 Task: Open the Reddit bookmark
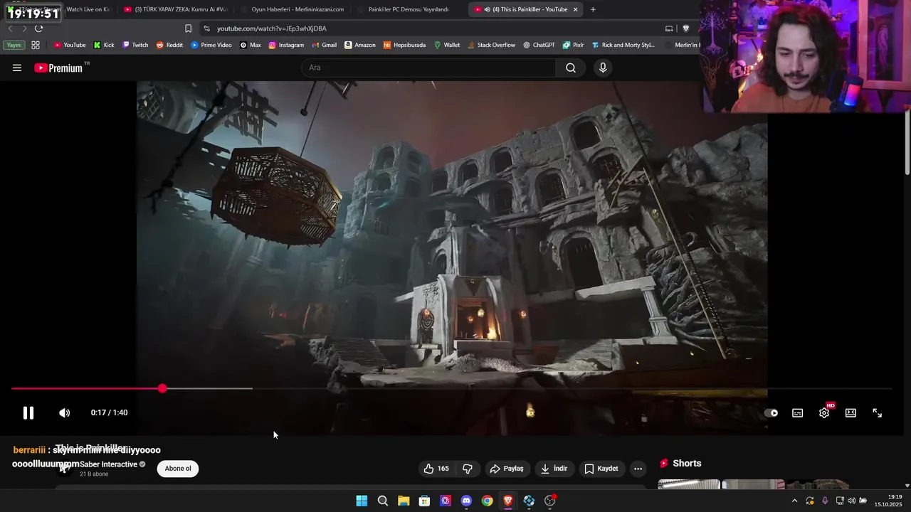[x=169, y=45]
